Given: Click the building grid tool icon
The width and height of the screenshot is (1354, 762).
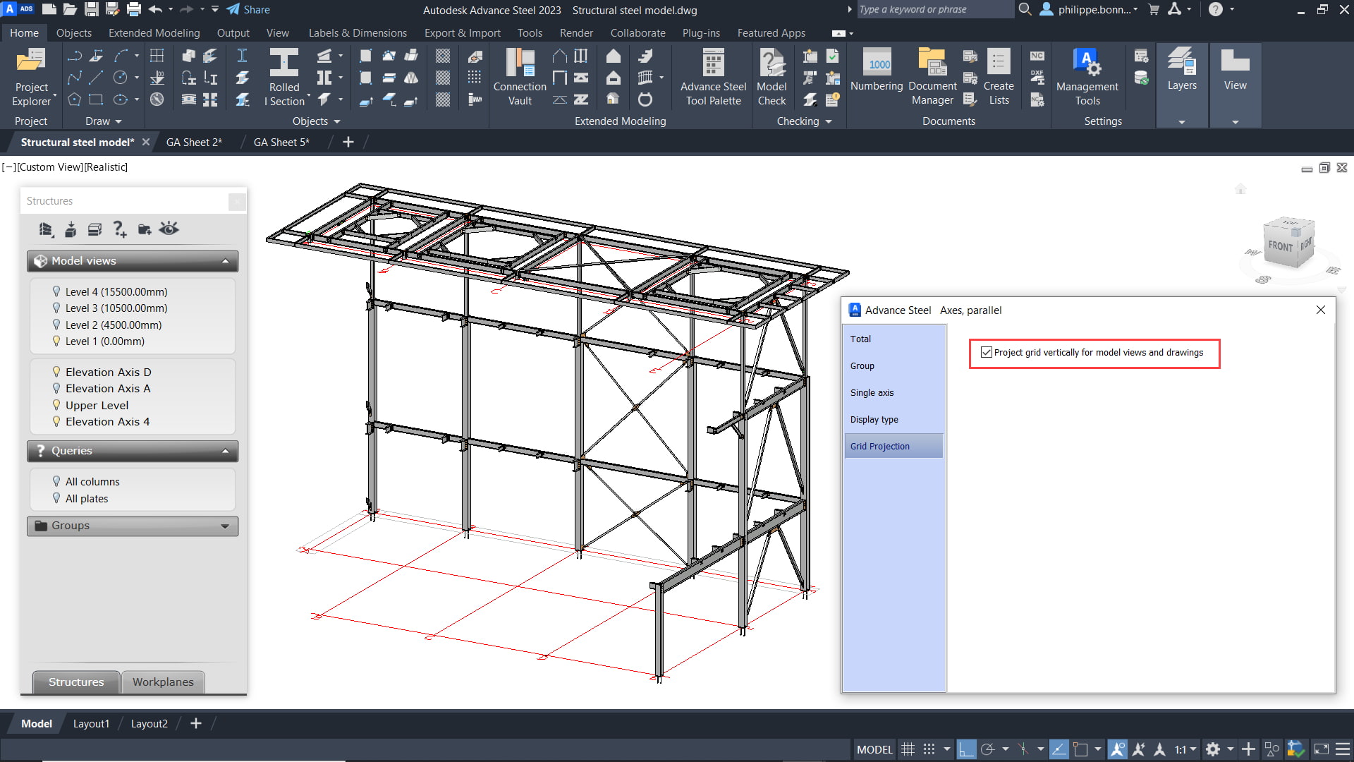Looking at the screenshot, I should tap(157, 56).
